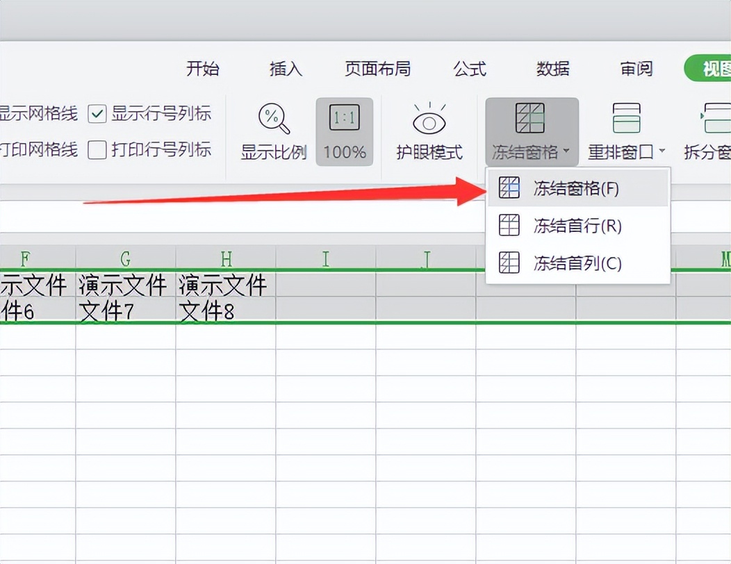
Task: Click the 拆分窗口 split window icon
Action: point(716,118)
